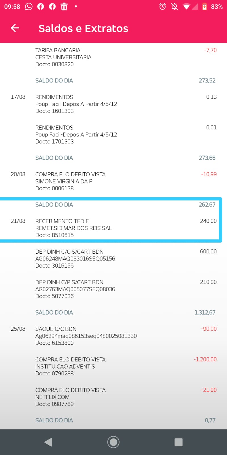Select the RECEBIMENTO TED E transaction
This screenshot has width=227, height=455.
tap(113, 228)
